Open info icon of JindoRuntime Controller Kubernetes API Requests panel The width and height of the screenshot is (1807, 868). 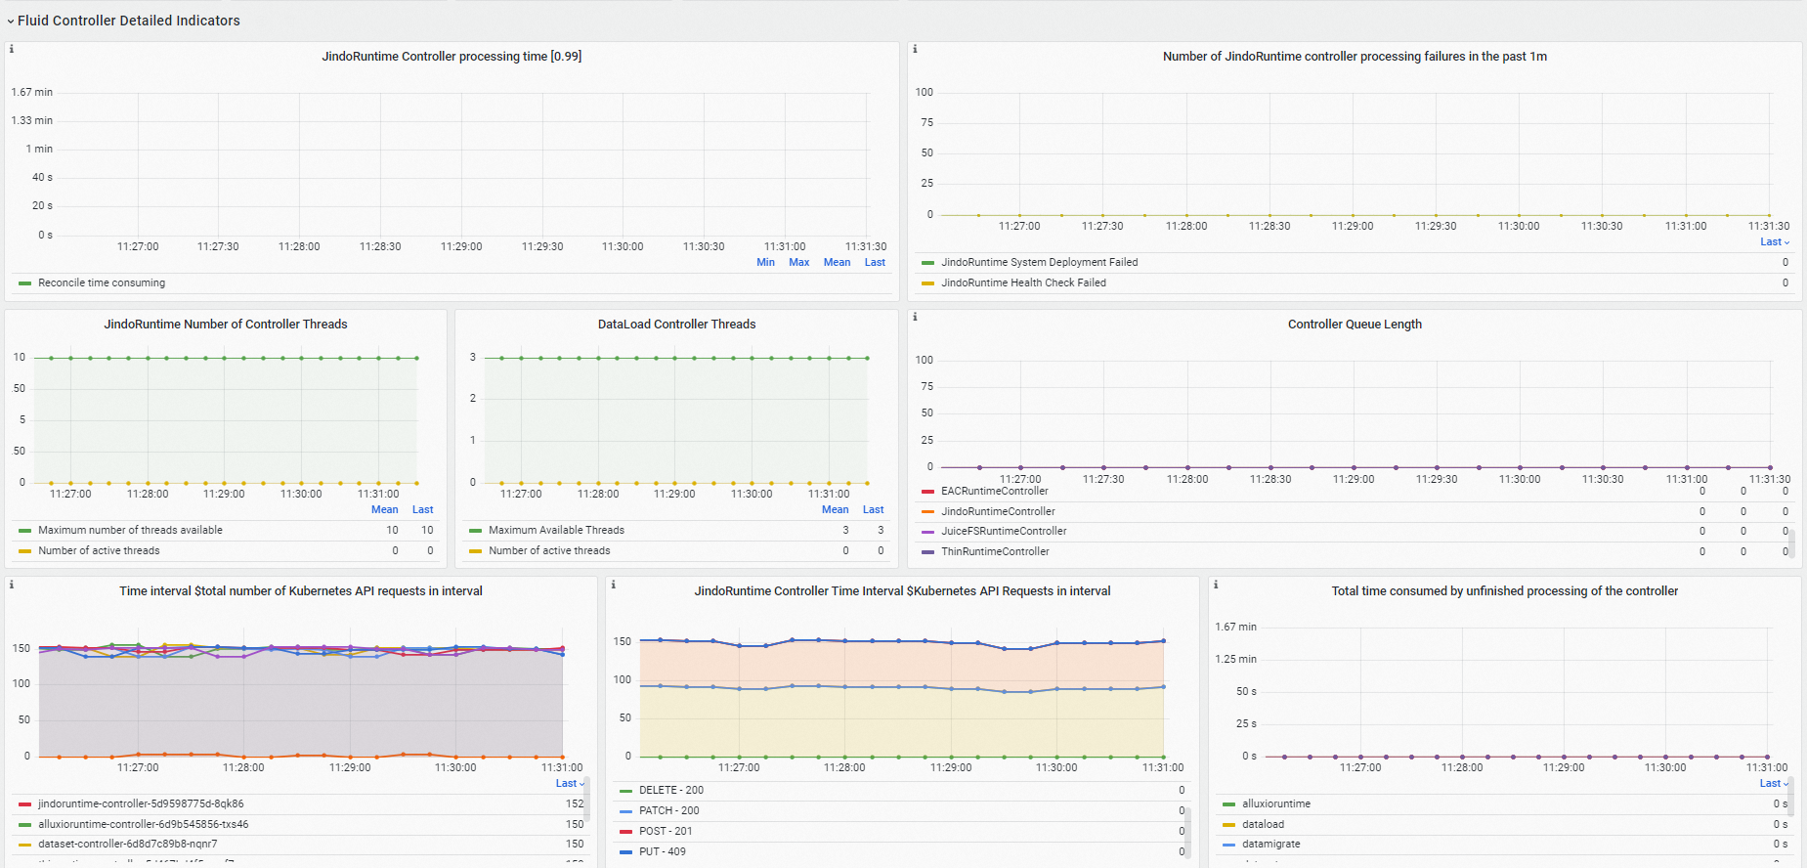pos(613,585)
